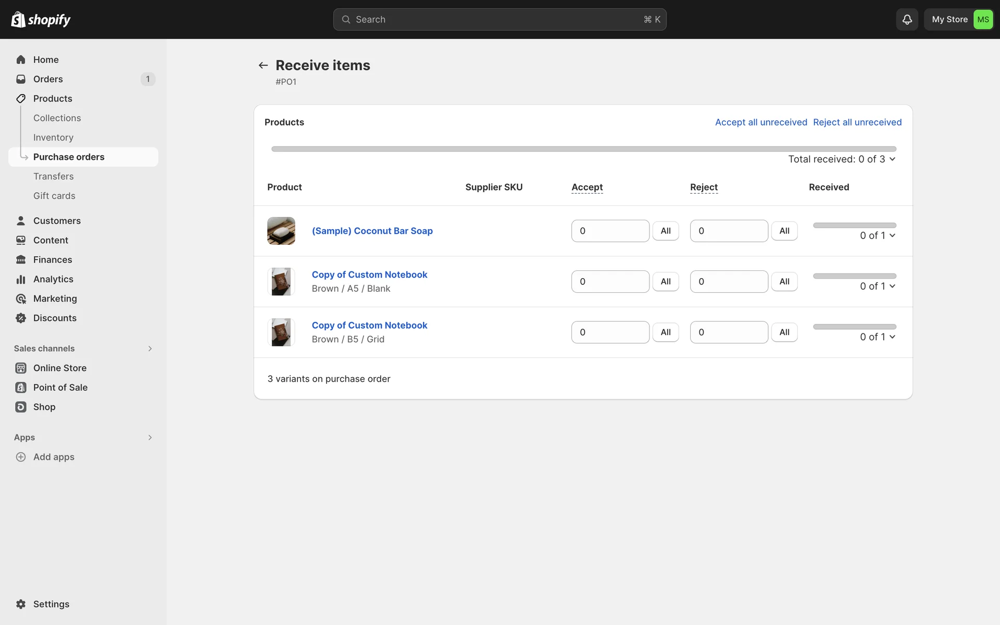Click the Discounts badge icon

[x=21, y=318]
